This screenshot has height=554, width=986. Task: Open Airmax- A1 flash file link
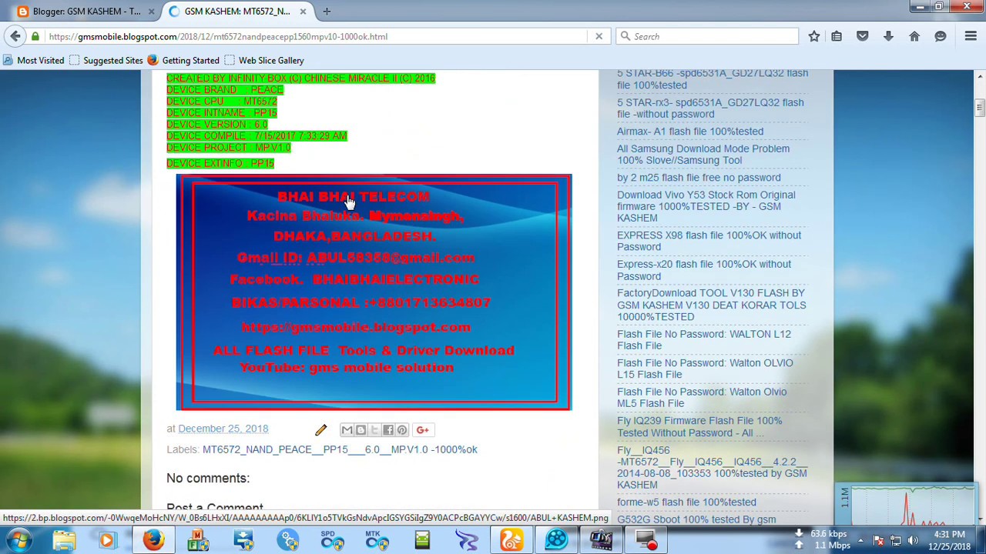pyautogui.click(x=690, y=131)
